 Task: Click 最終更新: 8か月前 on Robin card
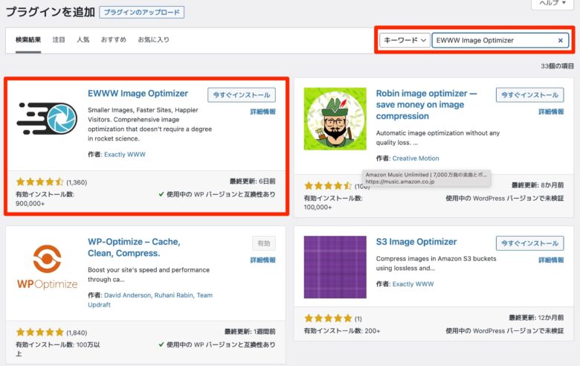(538, 185)
